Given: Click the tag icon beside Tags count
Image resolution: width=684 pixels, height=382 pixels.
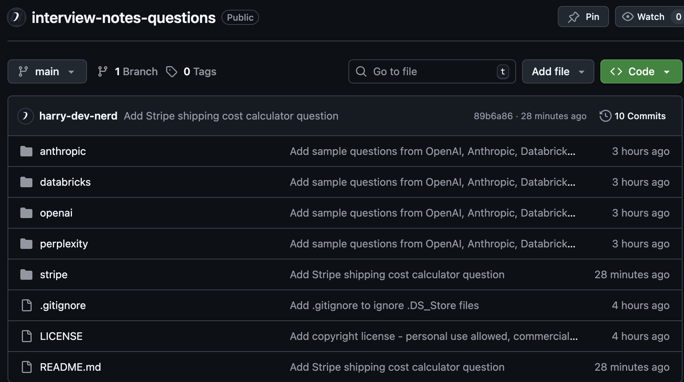Looking at the screenshot, I should click(x=172, y=71).
